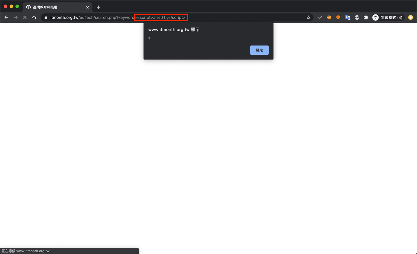417x254 pixels.
Task: Open the Google Translate extension
Action: (348, 18)
